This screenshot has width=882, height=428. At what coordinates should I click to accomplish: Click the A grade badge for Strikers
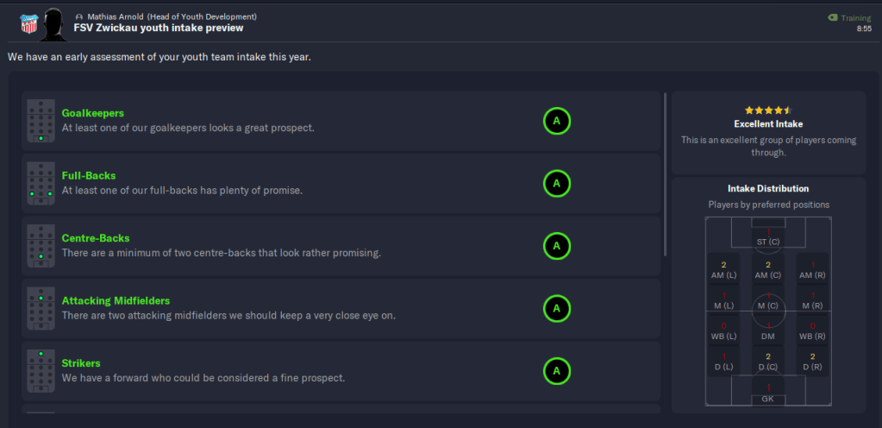tap(556, 371)
